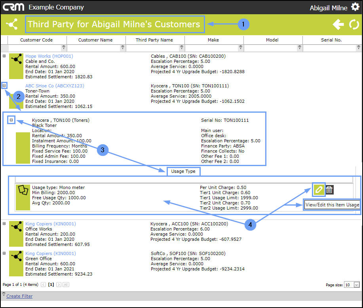Viewport: 363px width, 308px height.
Task: Collapse the ABC SHoe Co (ABCXYZ123) row
Action: coord(4,85)
